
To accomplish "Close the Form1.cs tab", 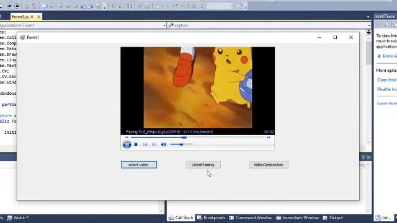I will coord(38,17).
